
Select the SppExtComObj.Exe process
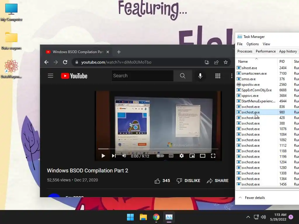(267, 90)
